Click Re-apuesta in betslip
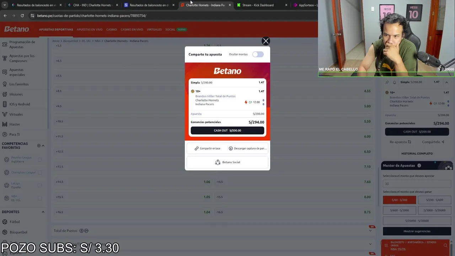This screenshot has height=256, width=455. [400, 142]
